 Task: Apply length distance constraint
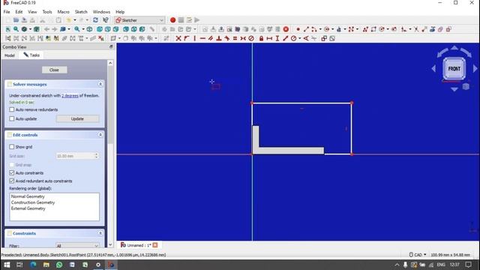click(285, 38)
